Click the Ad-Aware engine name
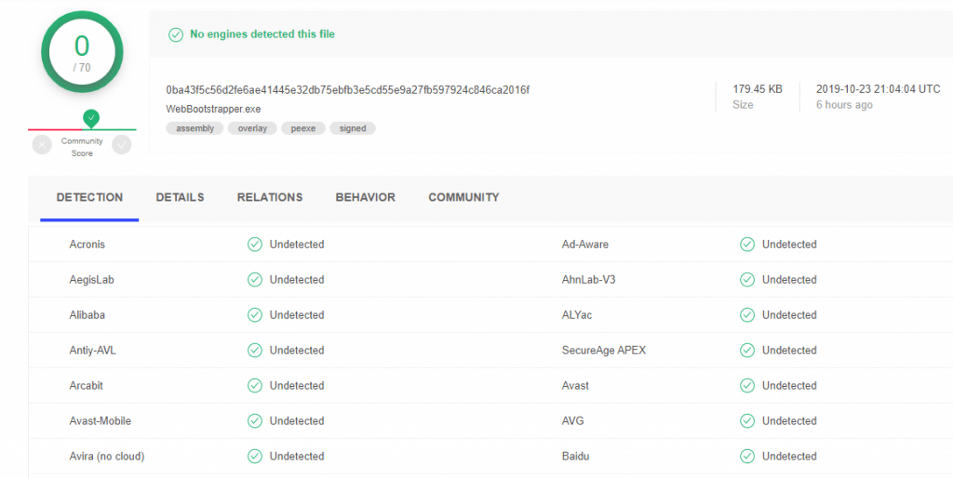Image resolution: width=953 pixels, height=478 pixels. click(x=585, y=245)
